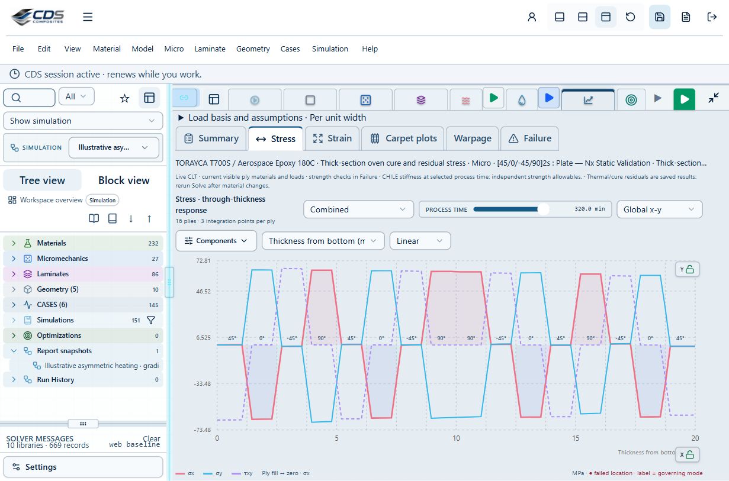Image resolution: width=729 pixels, height=481 pixels.
Task: Open the Show simulation dropdown
Action: click(x=83, y=121)
